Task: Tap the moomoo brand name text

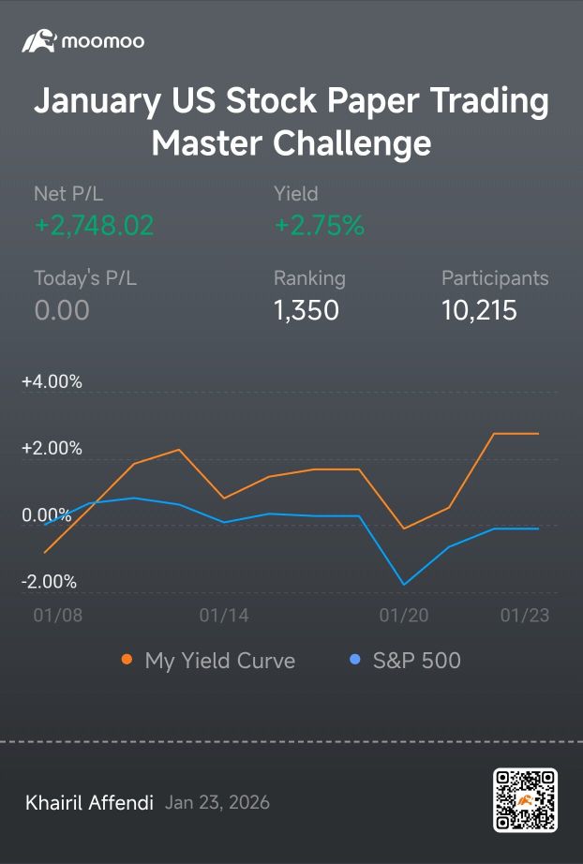Action: pos(103,42)
